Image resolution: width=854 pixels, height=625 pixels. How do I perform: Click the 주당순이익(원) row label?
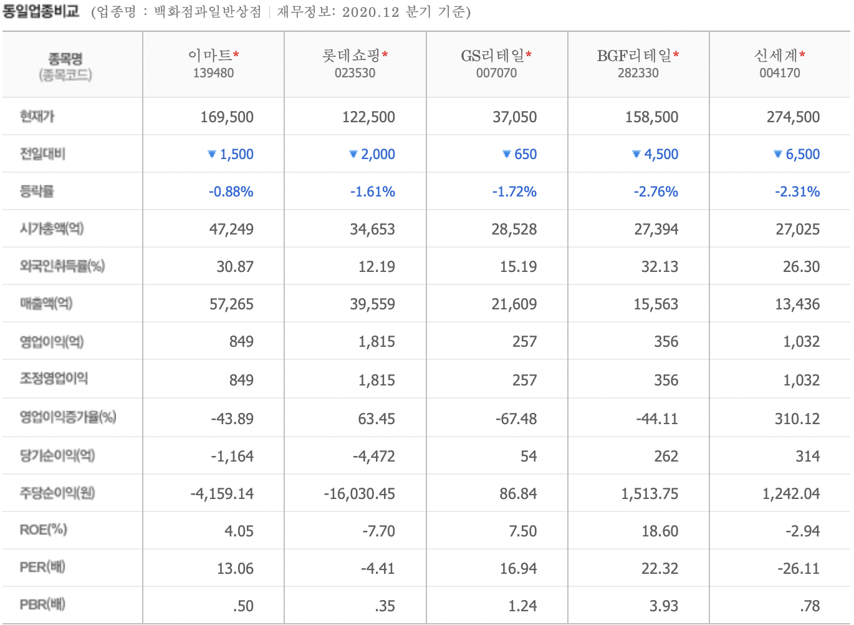tap(57, 493)
